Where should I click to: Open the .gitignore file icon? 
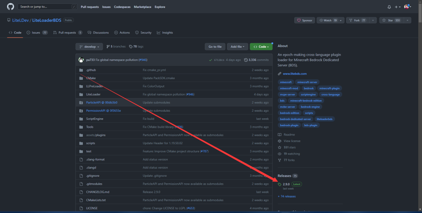[x=81, y=176]
